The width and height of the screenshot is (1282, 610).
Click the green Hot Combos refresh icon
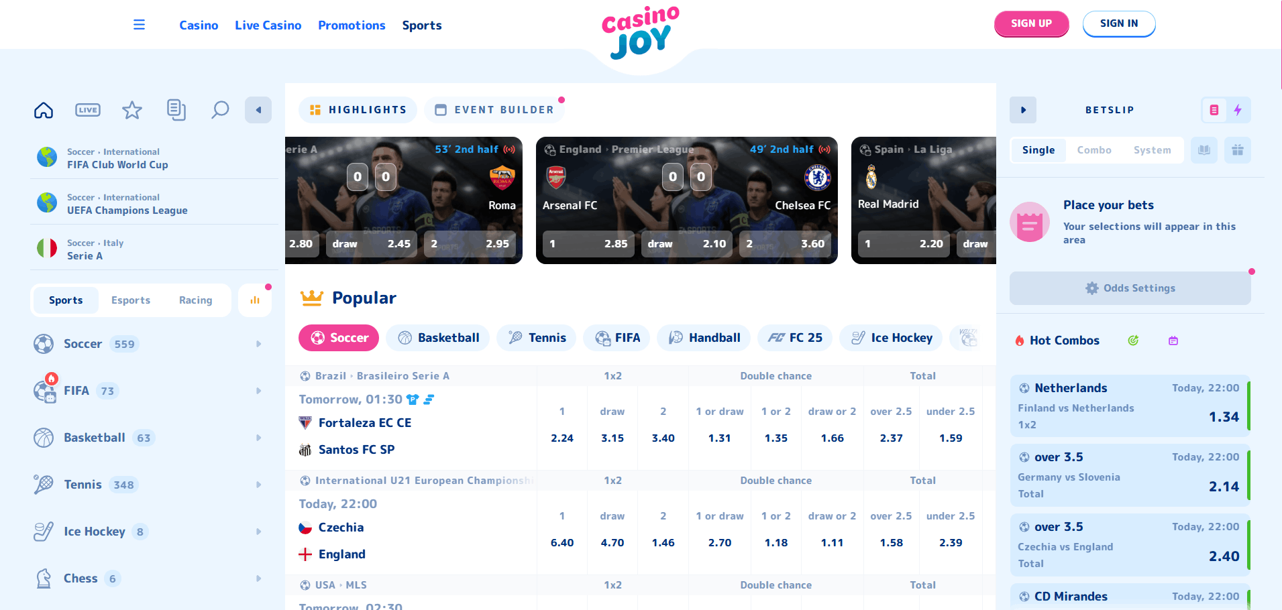[x=1133, y=341]
